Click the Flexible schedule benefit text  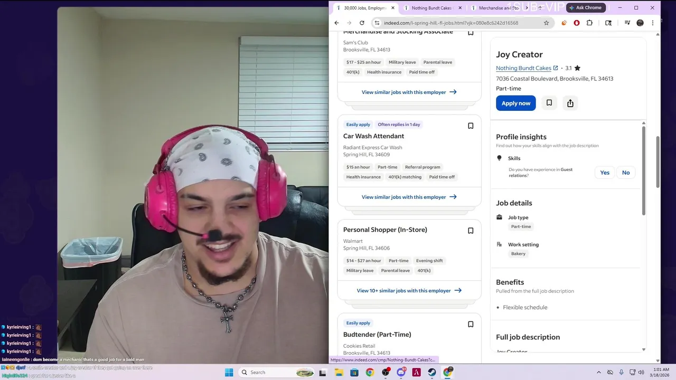coord(525,307)
